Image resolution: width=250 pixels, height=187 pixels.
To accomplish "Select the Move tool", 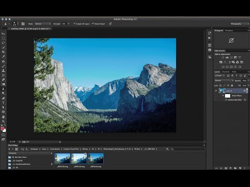I will 3,34.
